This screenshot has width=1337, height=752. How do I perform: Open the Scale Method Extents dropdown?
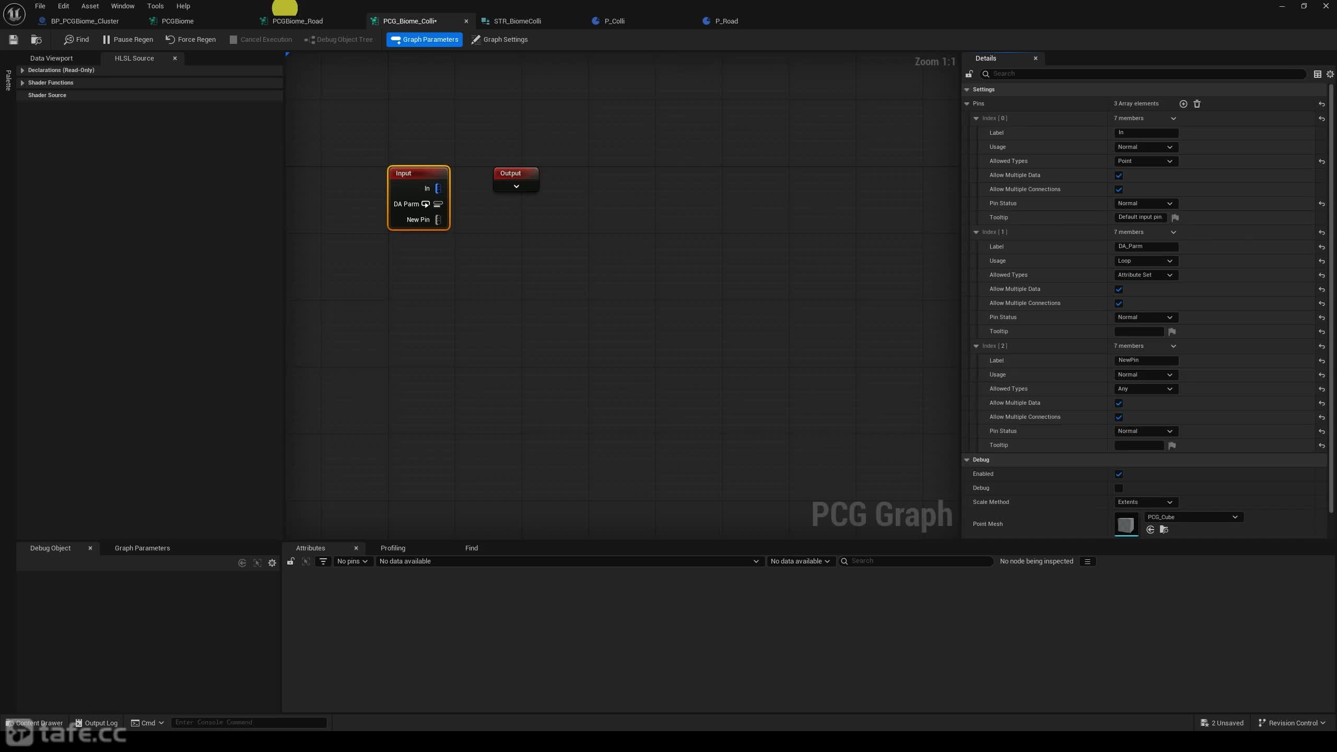click(1146, 502)
